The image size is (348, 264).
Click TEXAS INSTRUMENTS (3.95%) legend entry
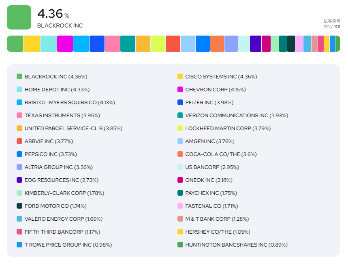[x=58, y=115]
